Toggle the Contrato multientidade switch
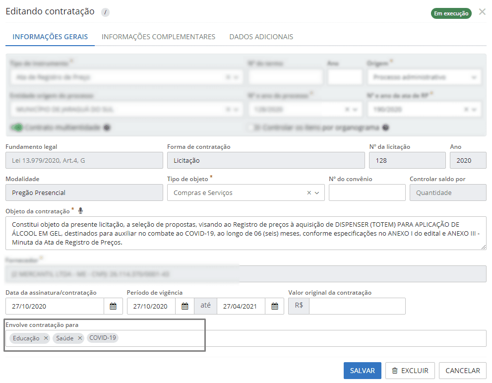The width and height of the screenshot is (492, 383). point(17,128)
